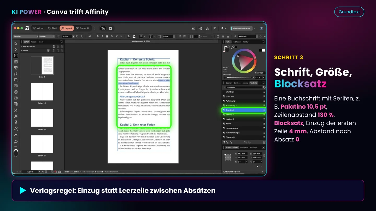The height and width of the screenshot is (211, 376).
Task: Select the Picture Frame tool
Action: pos(16,86)
